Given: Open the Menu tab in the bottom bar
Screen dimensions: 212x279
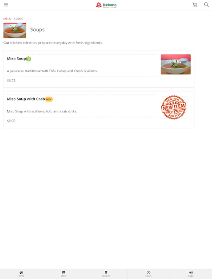Looking at the screenshot, I should pyautogui.click(x=64, y=274).
